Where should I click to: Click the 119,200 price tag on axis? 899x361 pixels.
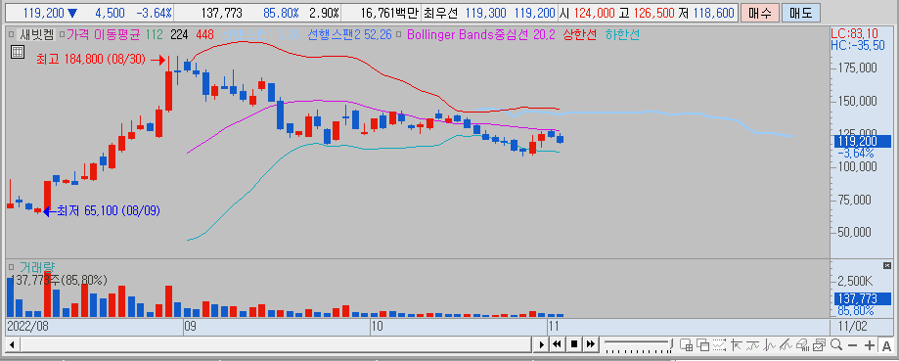point(861,142)
